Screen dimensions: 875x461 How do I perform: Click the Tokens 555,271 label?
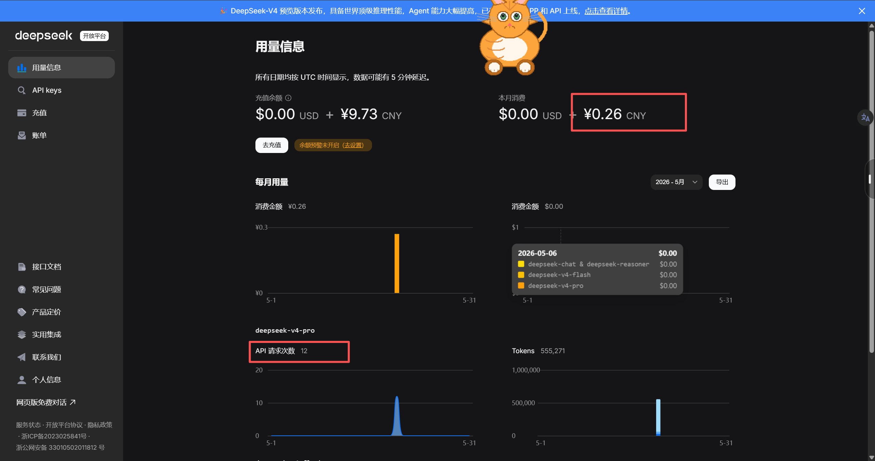click(x=538, y=351)
